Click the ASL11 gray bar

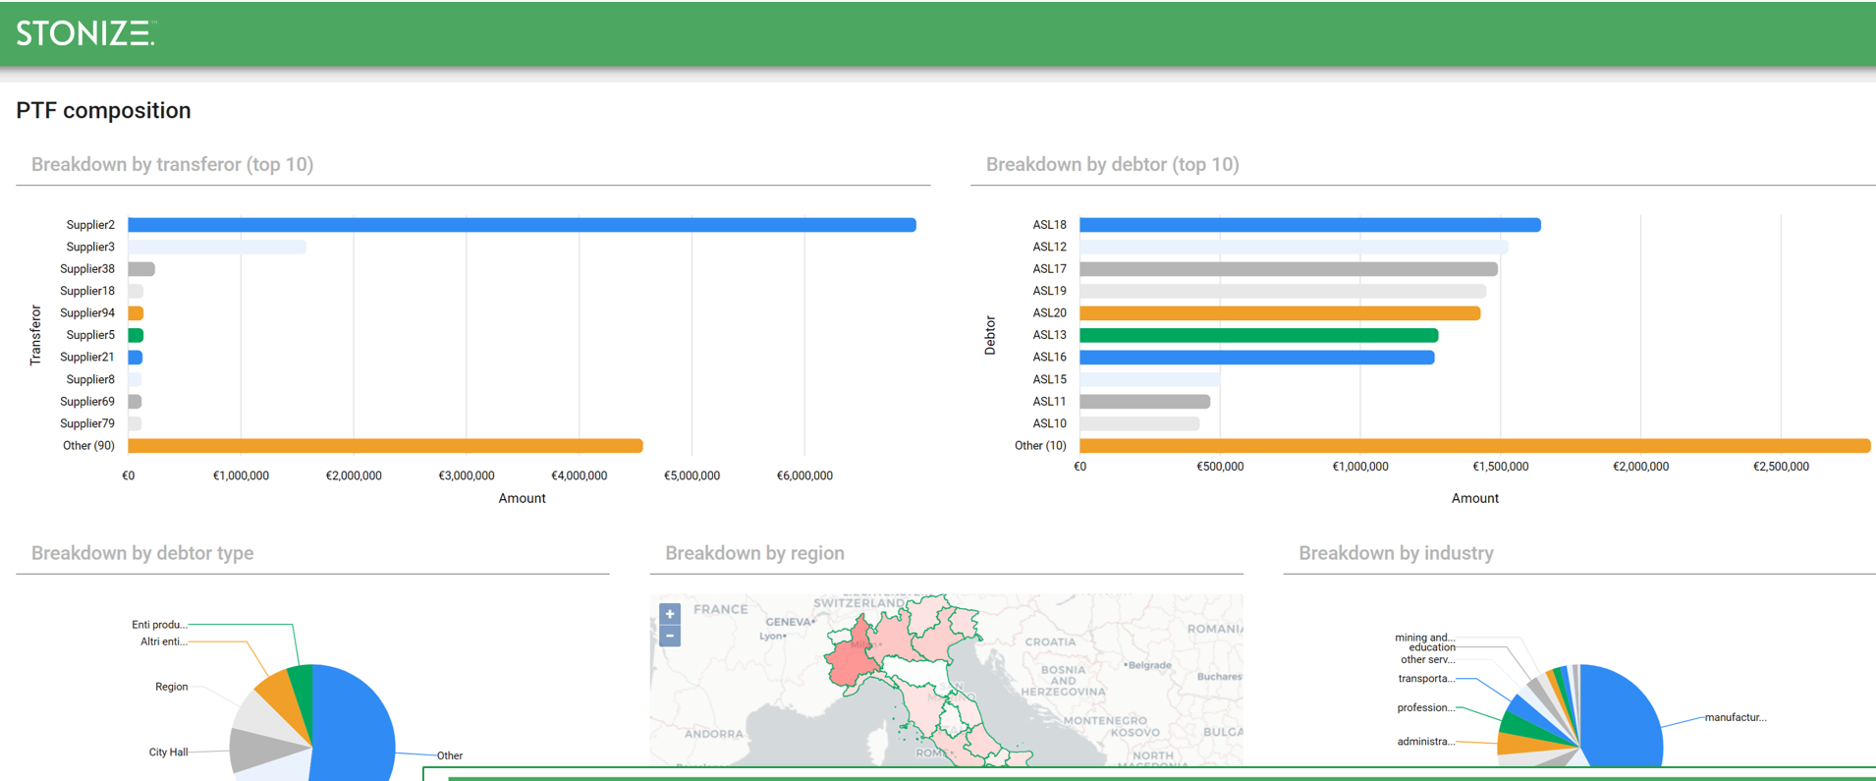[1144, 402]
